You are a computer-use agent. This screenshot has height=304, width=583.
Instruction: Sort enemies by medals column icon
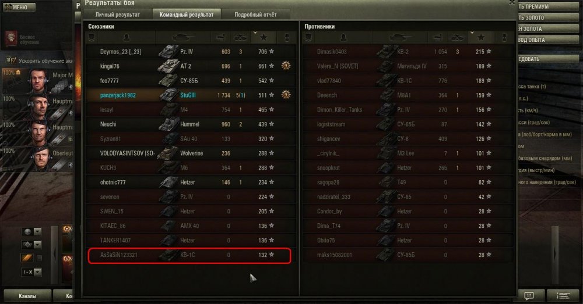[x=504, y=37]
